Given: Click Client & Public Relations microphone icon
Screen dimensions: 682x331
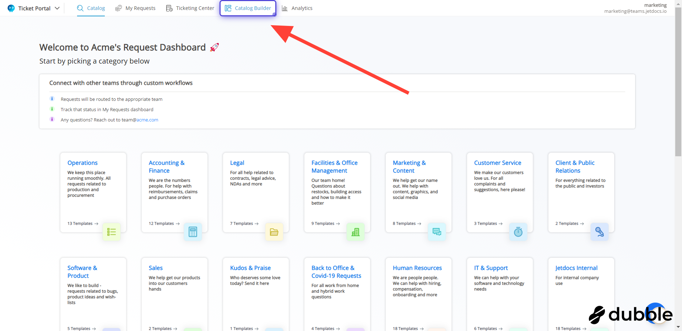Looking at the screenshot, I should [600, 232].
